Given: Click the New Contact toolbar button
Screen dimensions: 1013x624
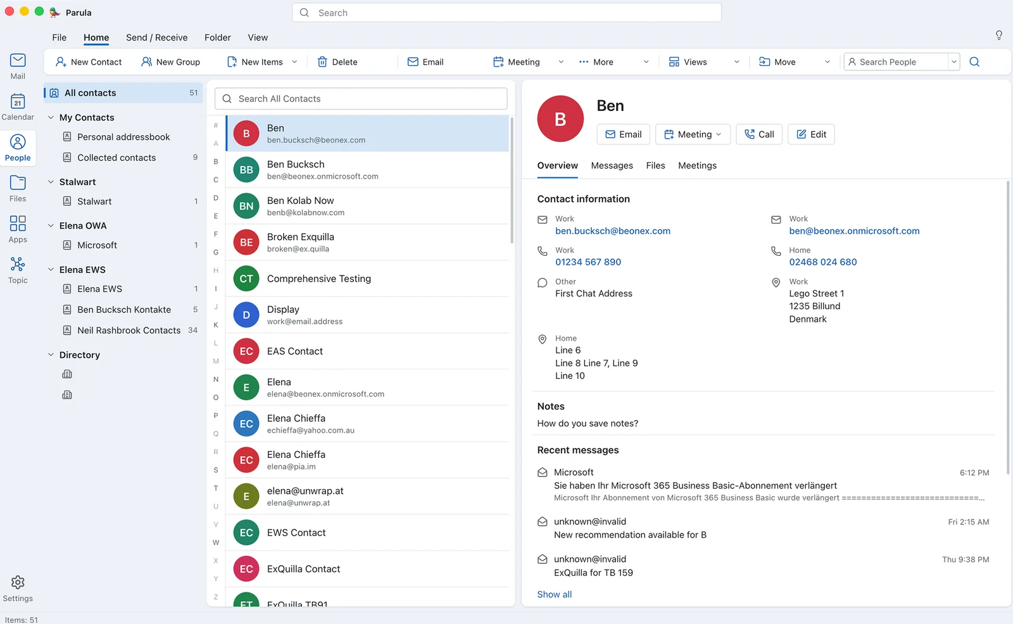Looking at the screenshot, I should (89, 62).
